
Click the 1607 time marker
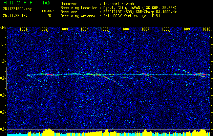point(145,29)
